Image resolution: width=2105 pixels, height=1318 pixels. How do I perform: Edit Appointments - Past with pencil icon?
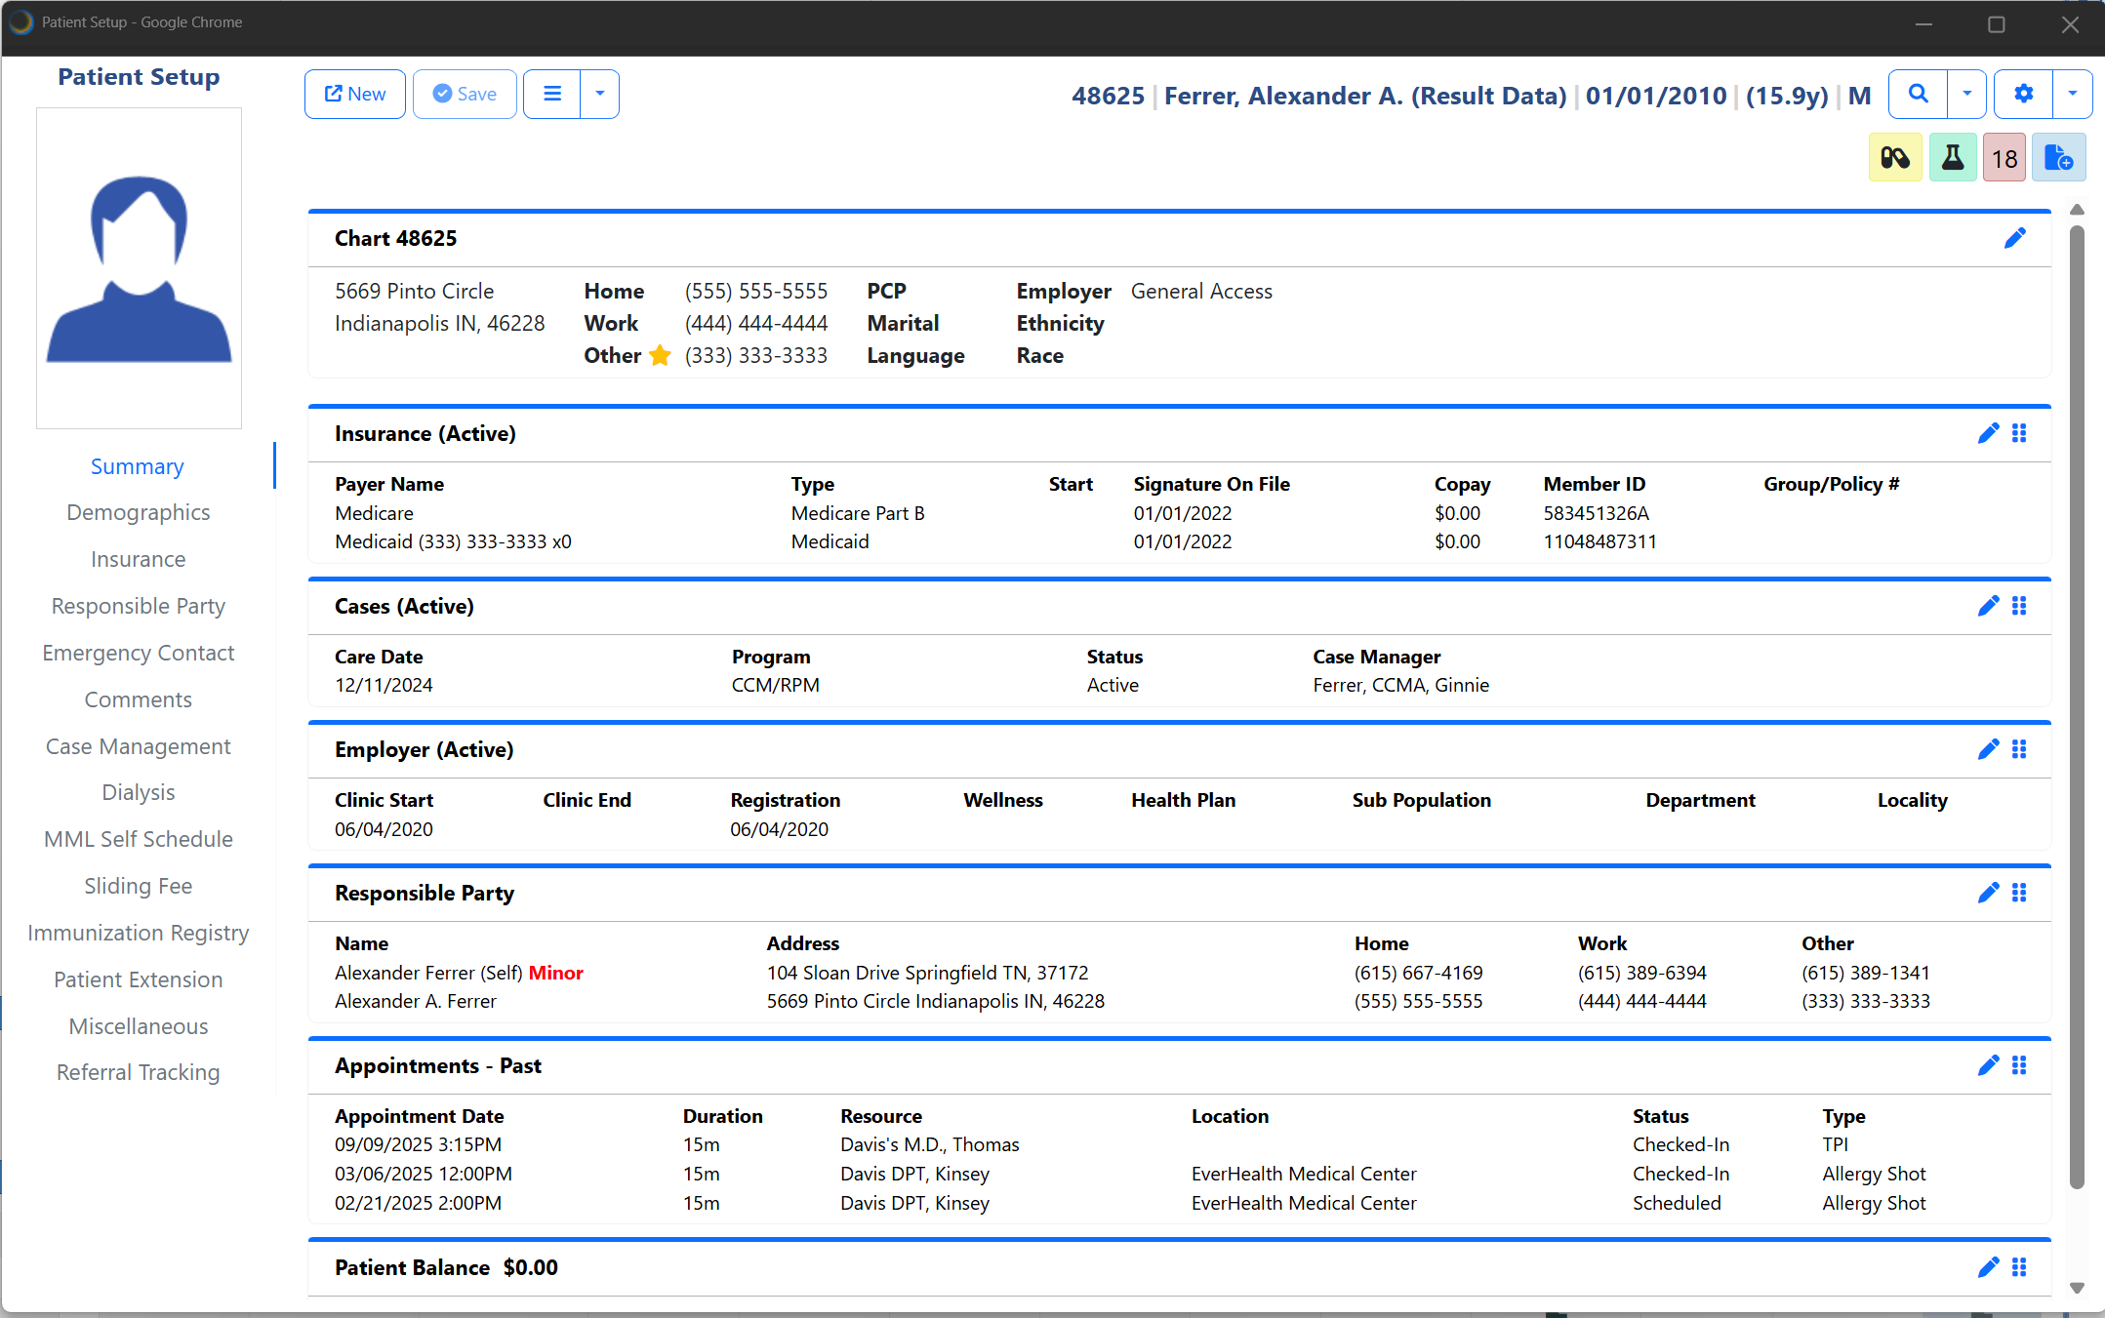pyautogui.click(x=1988, y=1065)
